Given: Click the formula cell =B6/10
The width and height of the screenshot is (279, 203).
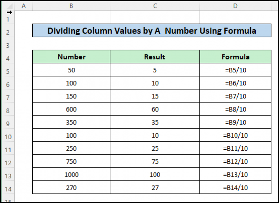Looking at the screenshot, I should tap(235, 83).
